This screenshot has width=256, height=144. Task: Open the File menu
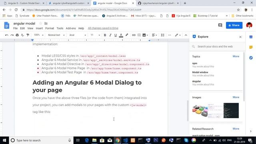pos(15,28)
